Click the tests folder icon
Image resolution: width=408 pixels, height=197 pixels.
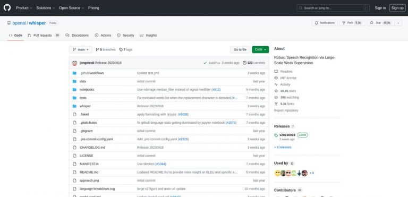tap(75, 98)
